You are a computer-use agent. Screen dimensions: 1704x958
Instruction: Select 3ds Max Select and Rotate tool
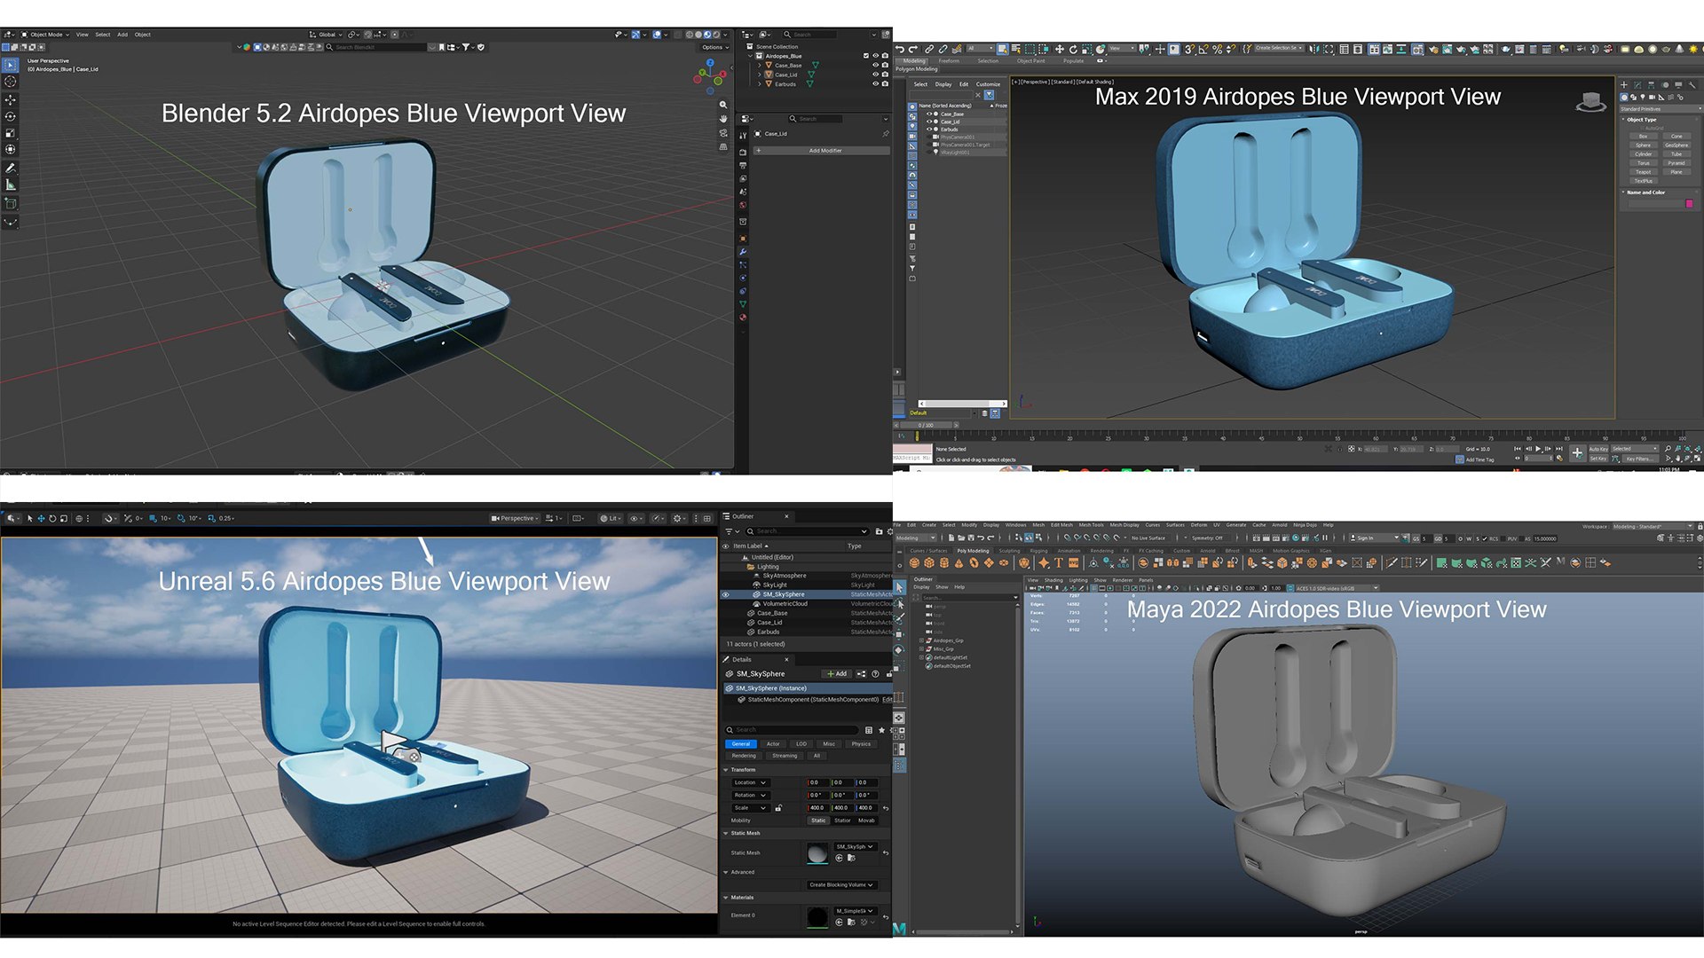point(1073,49)
